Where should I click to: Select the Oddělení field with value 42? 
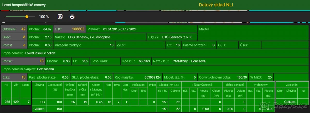click(x=14, y=29)
